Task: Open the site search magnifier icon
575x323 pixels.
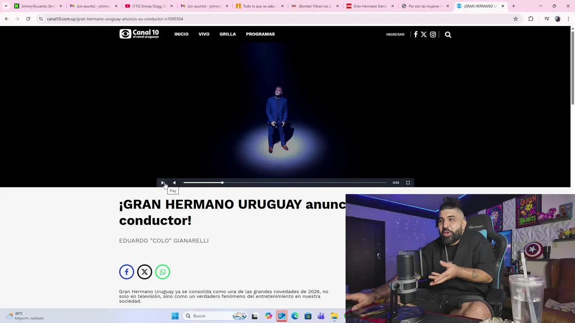Action: tap(448, 35)
